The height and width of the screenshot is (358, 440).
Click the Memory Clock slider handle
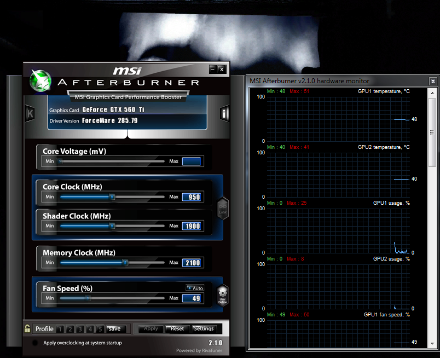[125, 263]
